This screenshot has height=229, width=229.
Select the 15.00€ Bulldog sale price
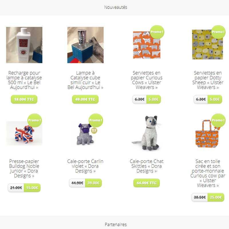tap(32, 188)
